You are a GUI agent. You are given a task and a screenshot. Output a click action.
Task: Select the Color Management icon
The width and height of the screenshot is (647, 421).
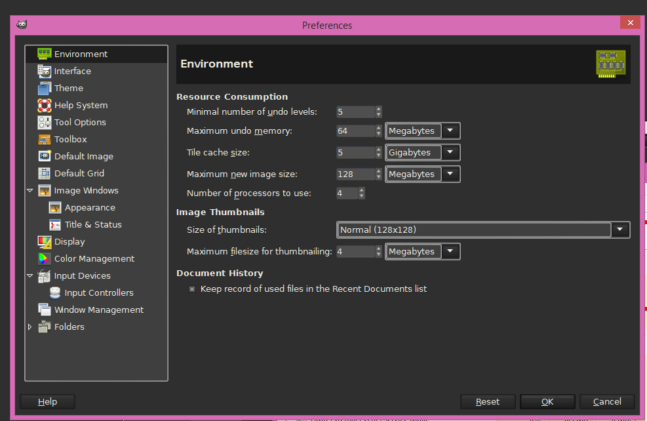tap(44, 258)
